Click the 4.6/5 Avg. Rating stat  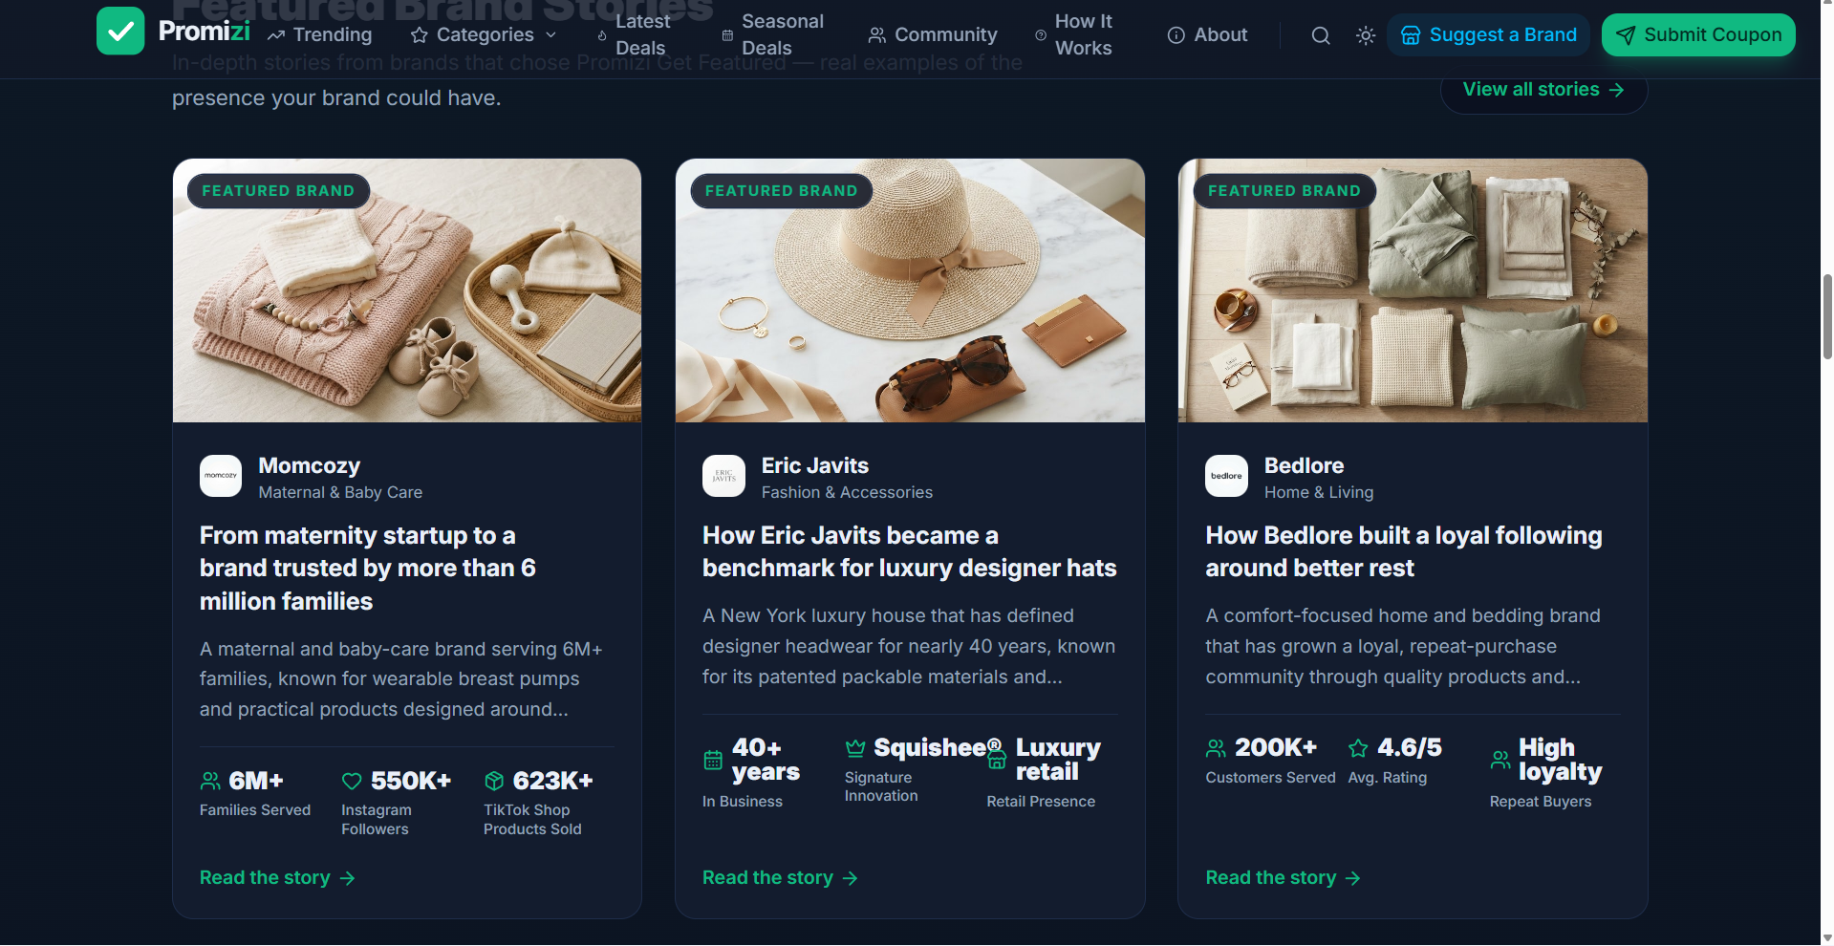click(1394, 761)
